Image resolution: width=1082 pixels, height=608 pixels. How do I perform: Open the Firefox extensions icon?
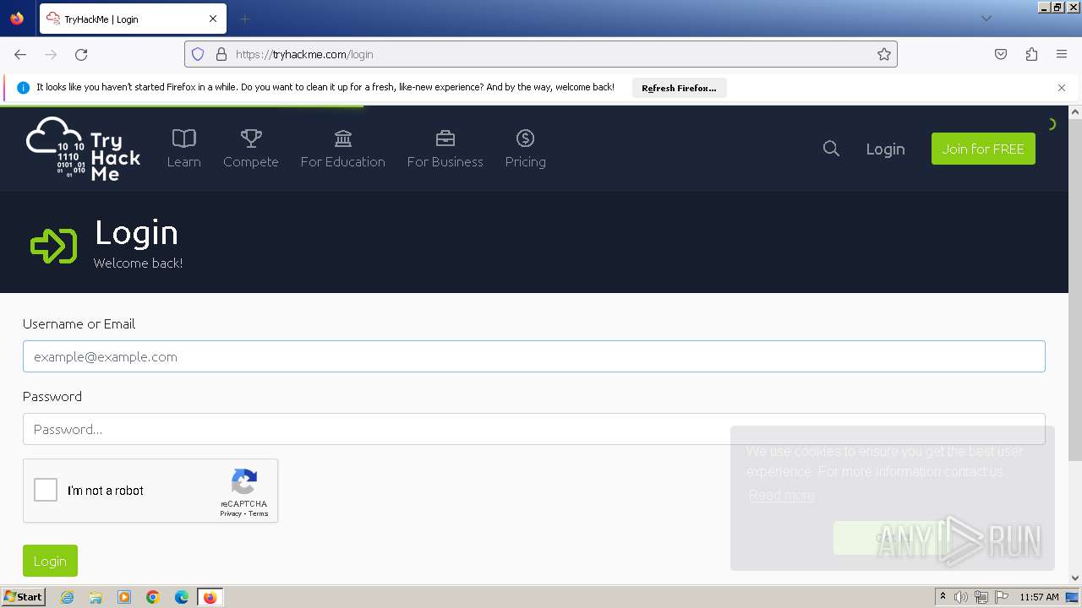tap(1031, 54)
